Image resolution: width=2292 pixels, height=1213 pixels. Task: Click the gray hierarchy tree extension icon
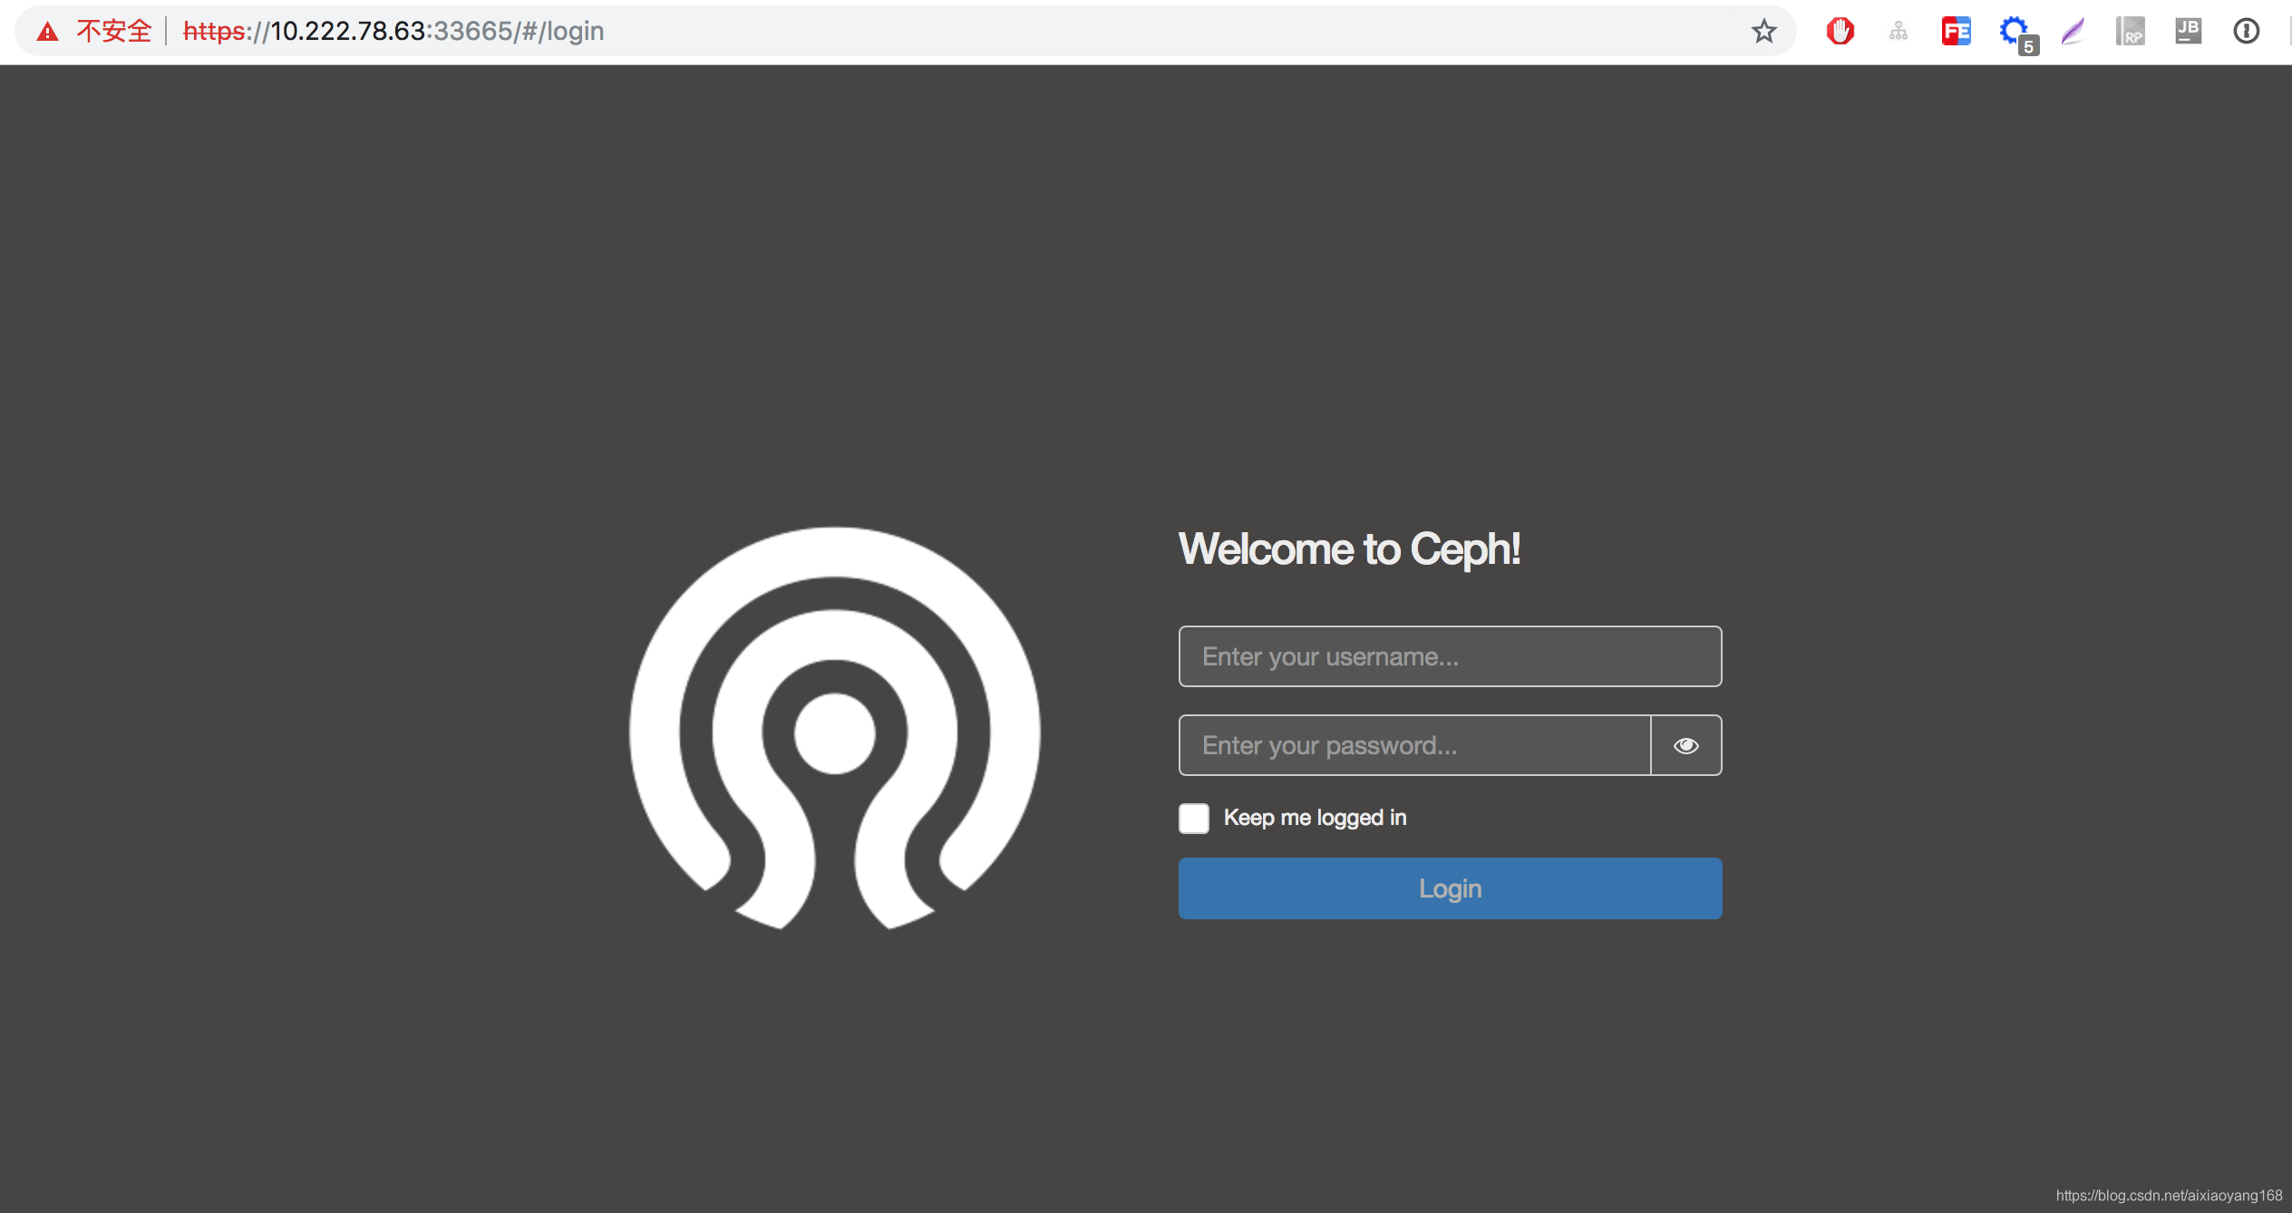(x=1898, y=32)
